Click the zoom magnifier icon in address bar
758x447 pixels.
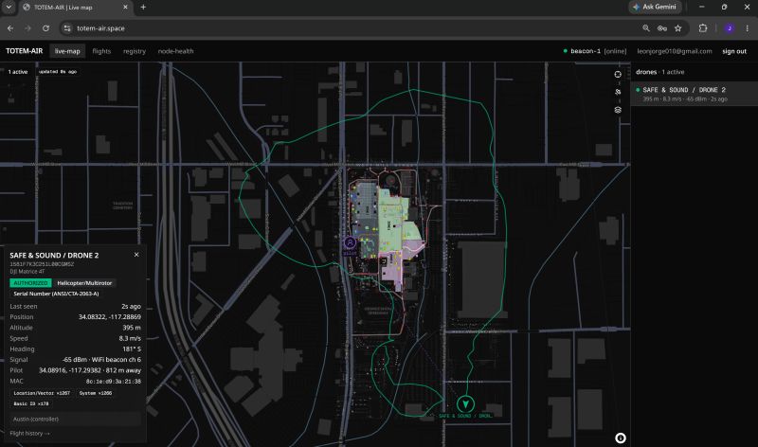[x=646, y=28]
